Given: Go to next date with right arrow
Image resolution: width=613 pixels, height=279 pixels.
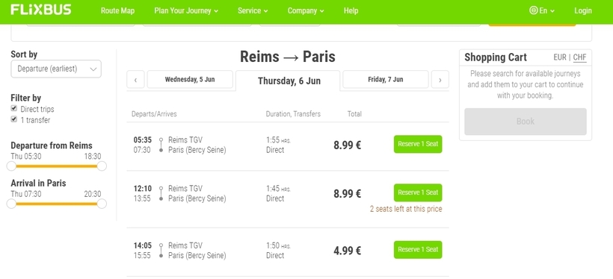Looking at the screenshot, I should point(440,80).
